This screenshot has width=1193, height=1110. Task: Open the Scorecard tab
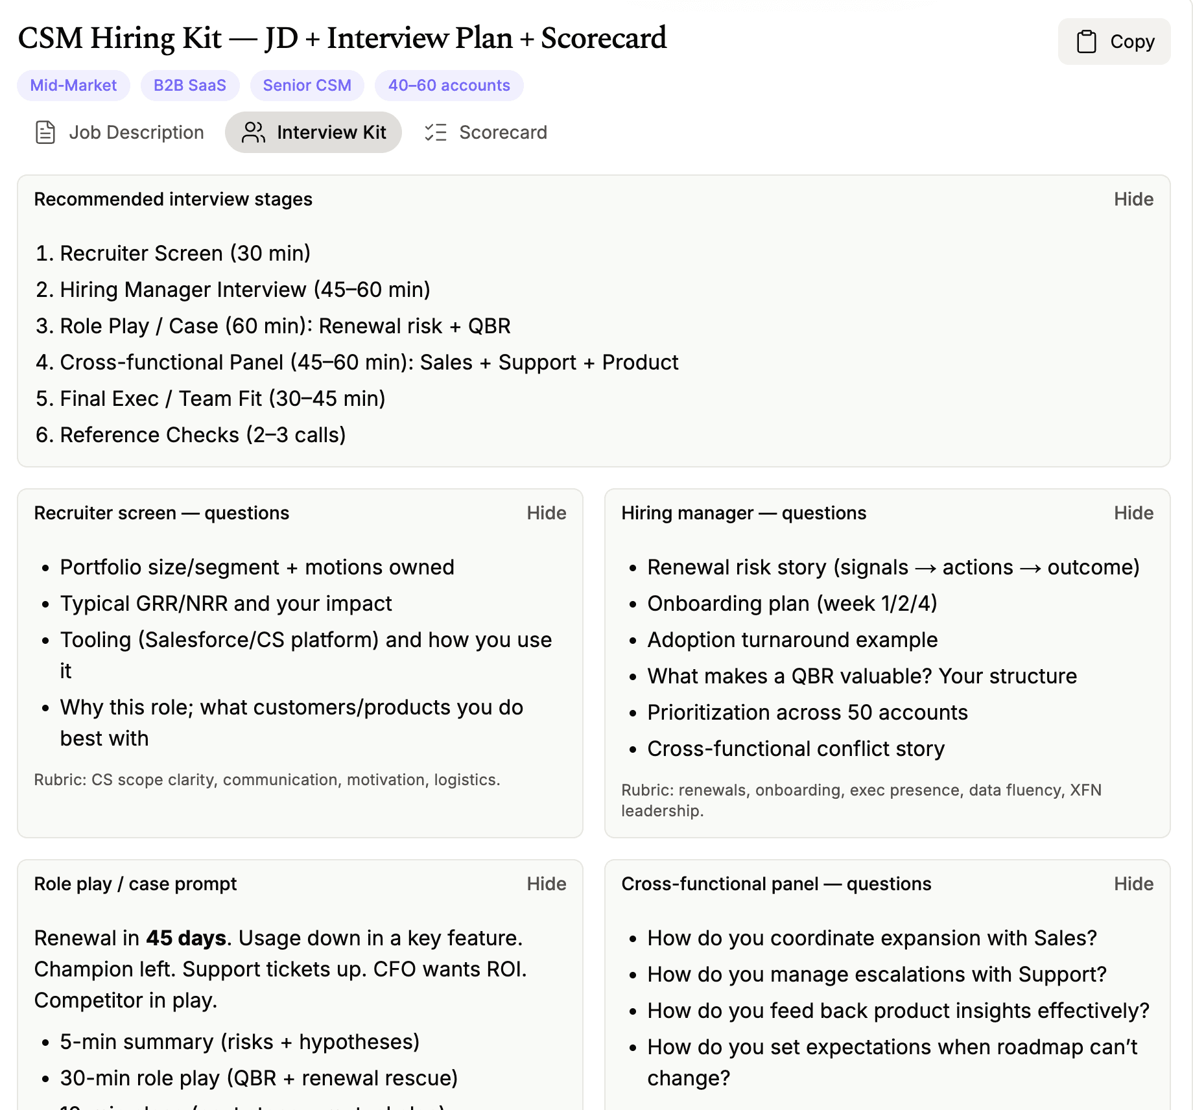tap(486, 132)
